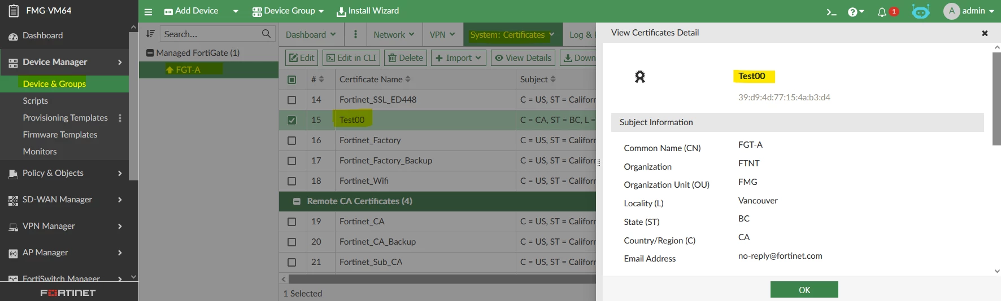Viewport: 1001px width, 301px height.
Task: Check the Fortinet_Sub_CA row checkbox
Action: click(x=291, y=262)
